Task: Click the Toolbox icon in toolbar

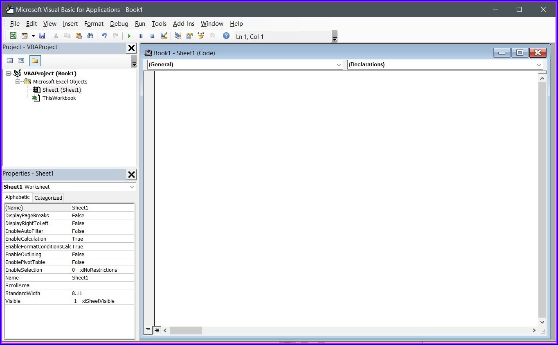Action: tap(212, 36)
